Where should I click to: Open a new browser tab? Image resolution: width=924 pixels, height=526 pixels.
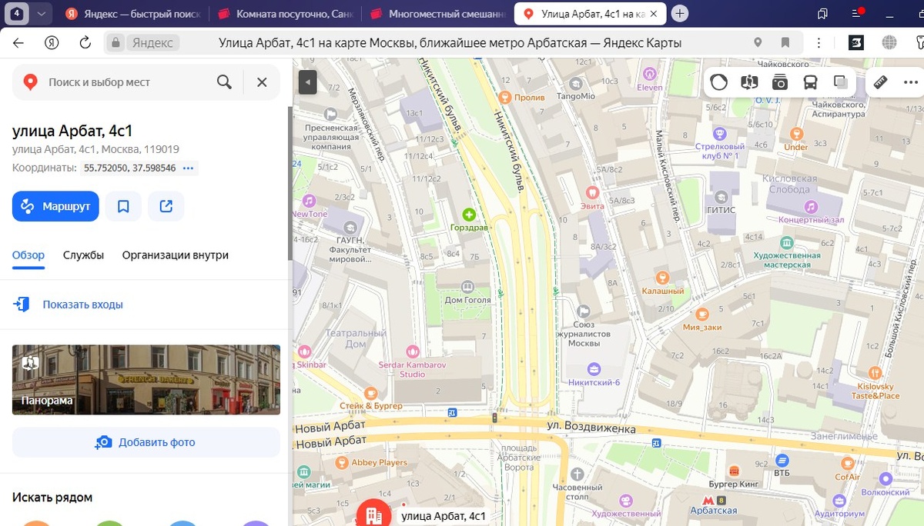(679, 14)
